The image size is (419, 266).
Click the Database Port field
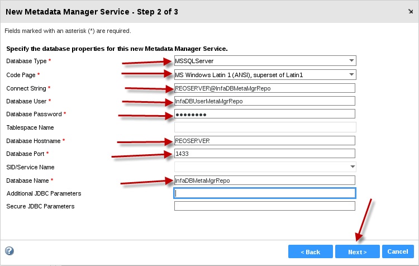[265, 154]
